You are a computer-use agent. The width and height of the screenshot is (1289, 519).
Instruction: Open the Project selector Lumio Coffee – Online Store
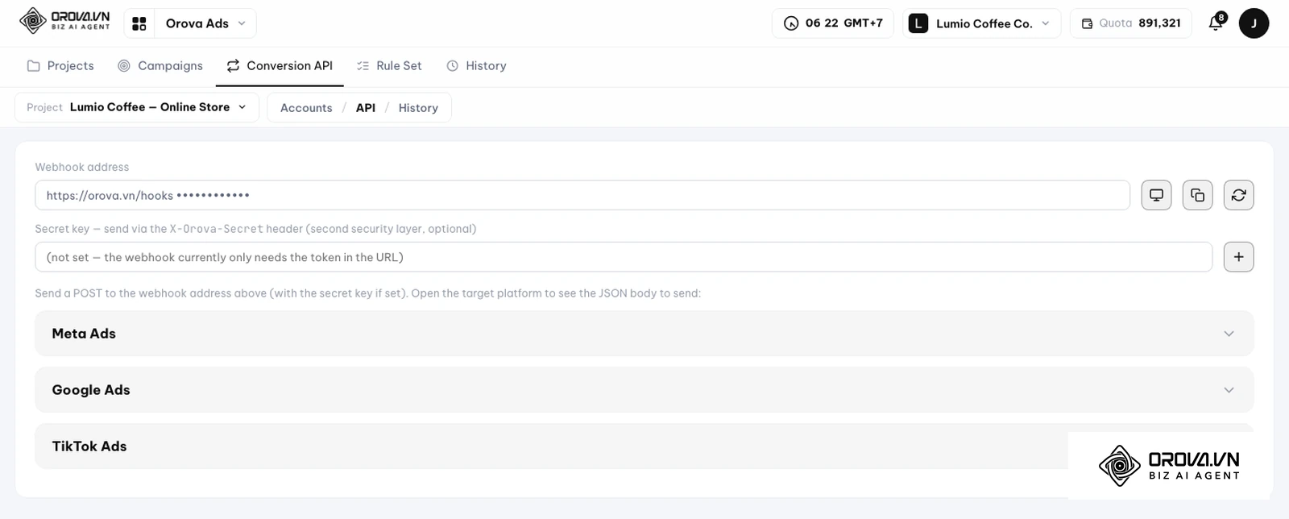click(x=137, y=107)
